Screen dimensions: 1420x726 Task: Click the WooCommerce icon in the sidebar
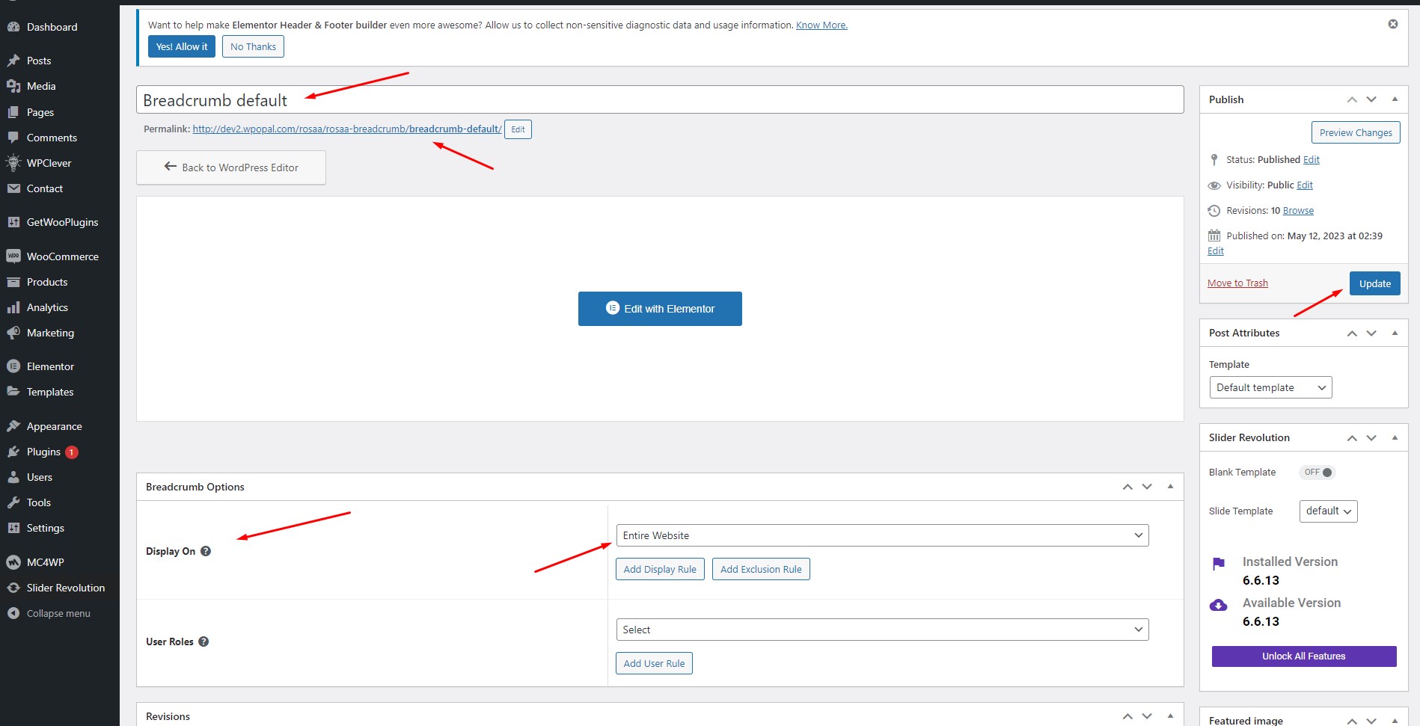click(13, 256)
